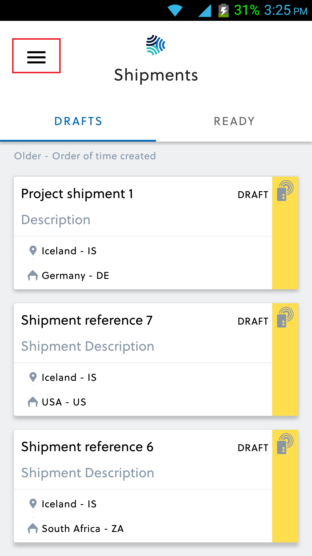Open Project shipment 1 draft
312x556 pixels.
pos(143,233)
